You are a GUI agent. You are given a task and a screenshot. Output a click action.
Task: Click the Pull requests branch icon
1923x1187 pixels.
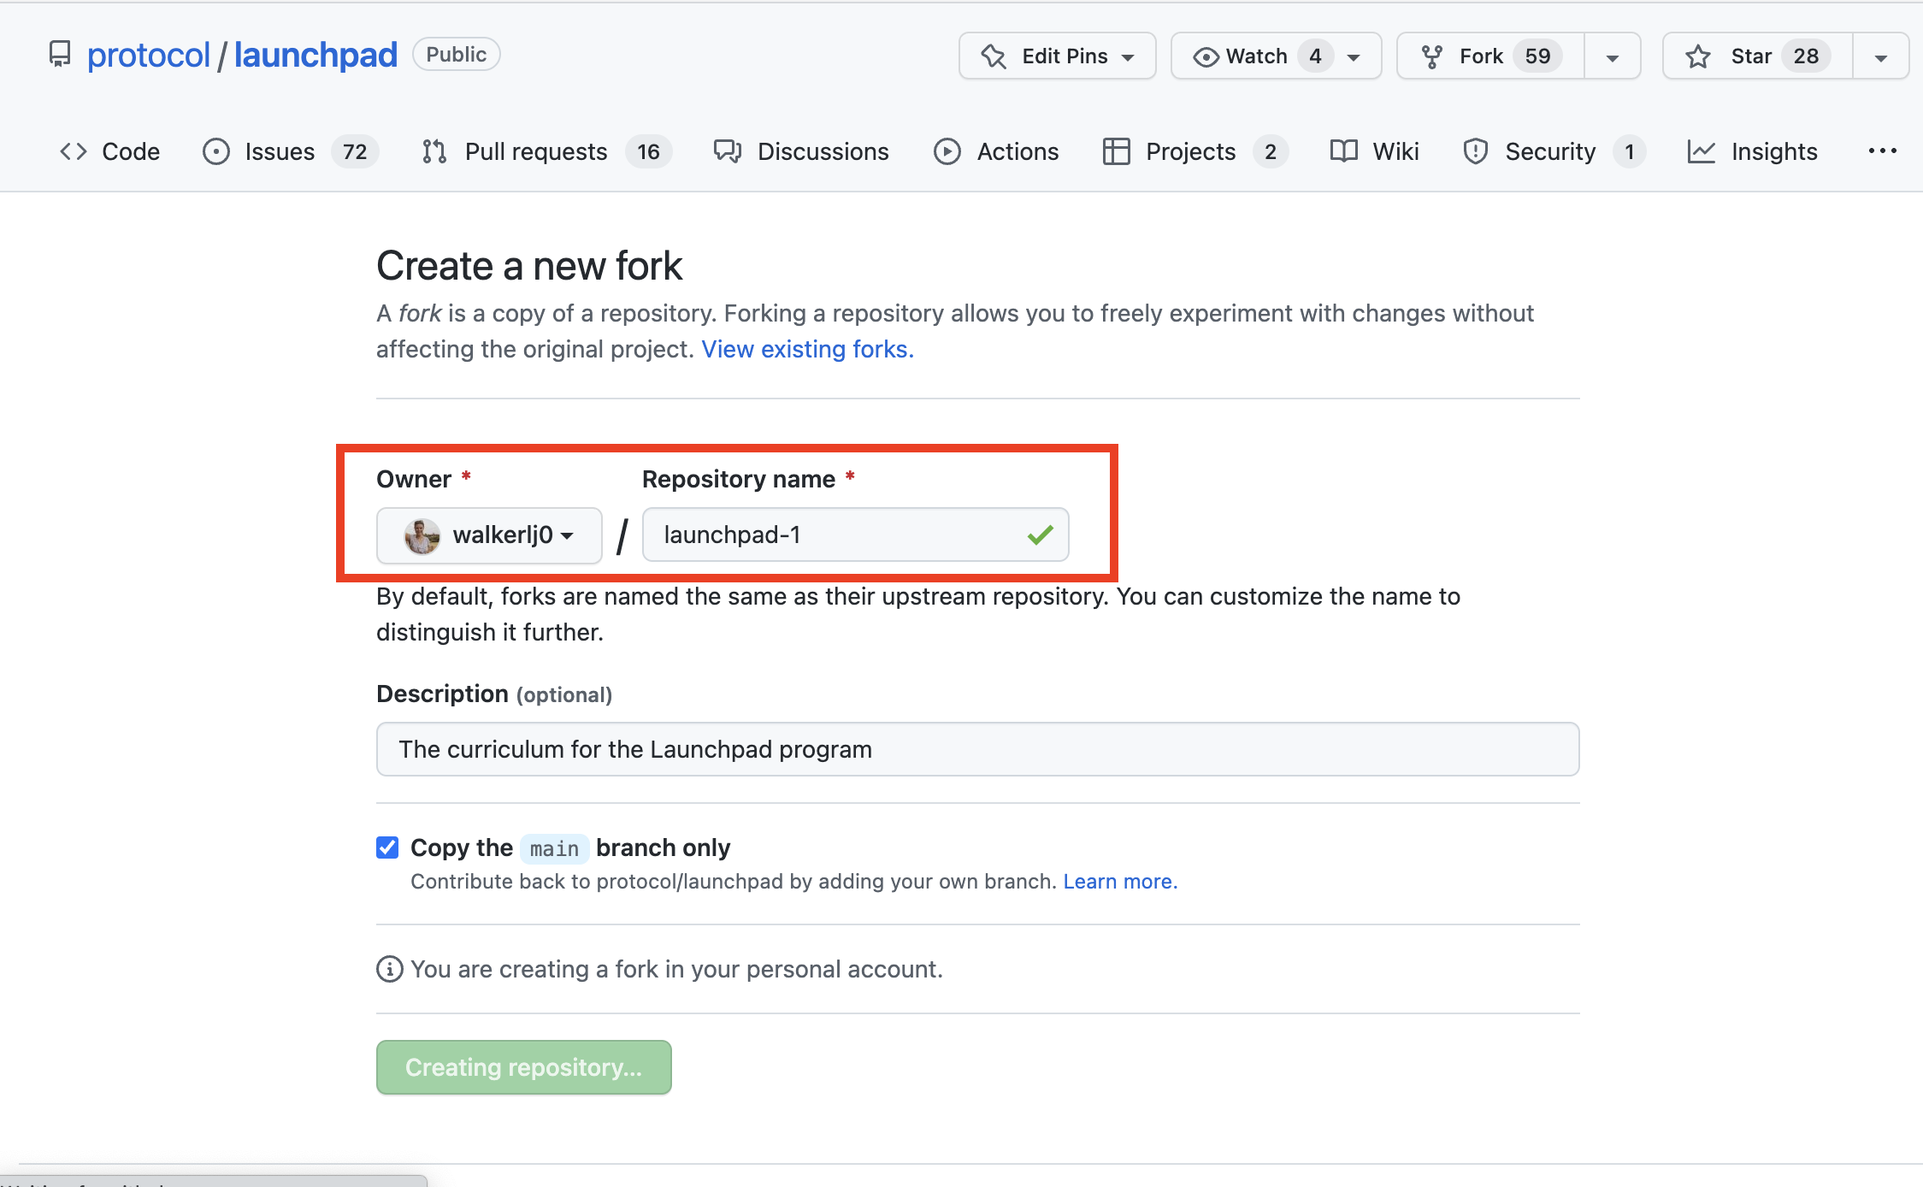coord(434,151)
